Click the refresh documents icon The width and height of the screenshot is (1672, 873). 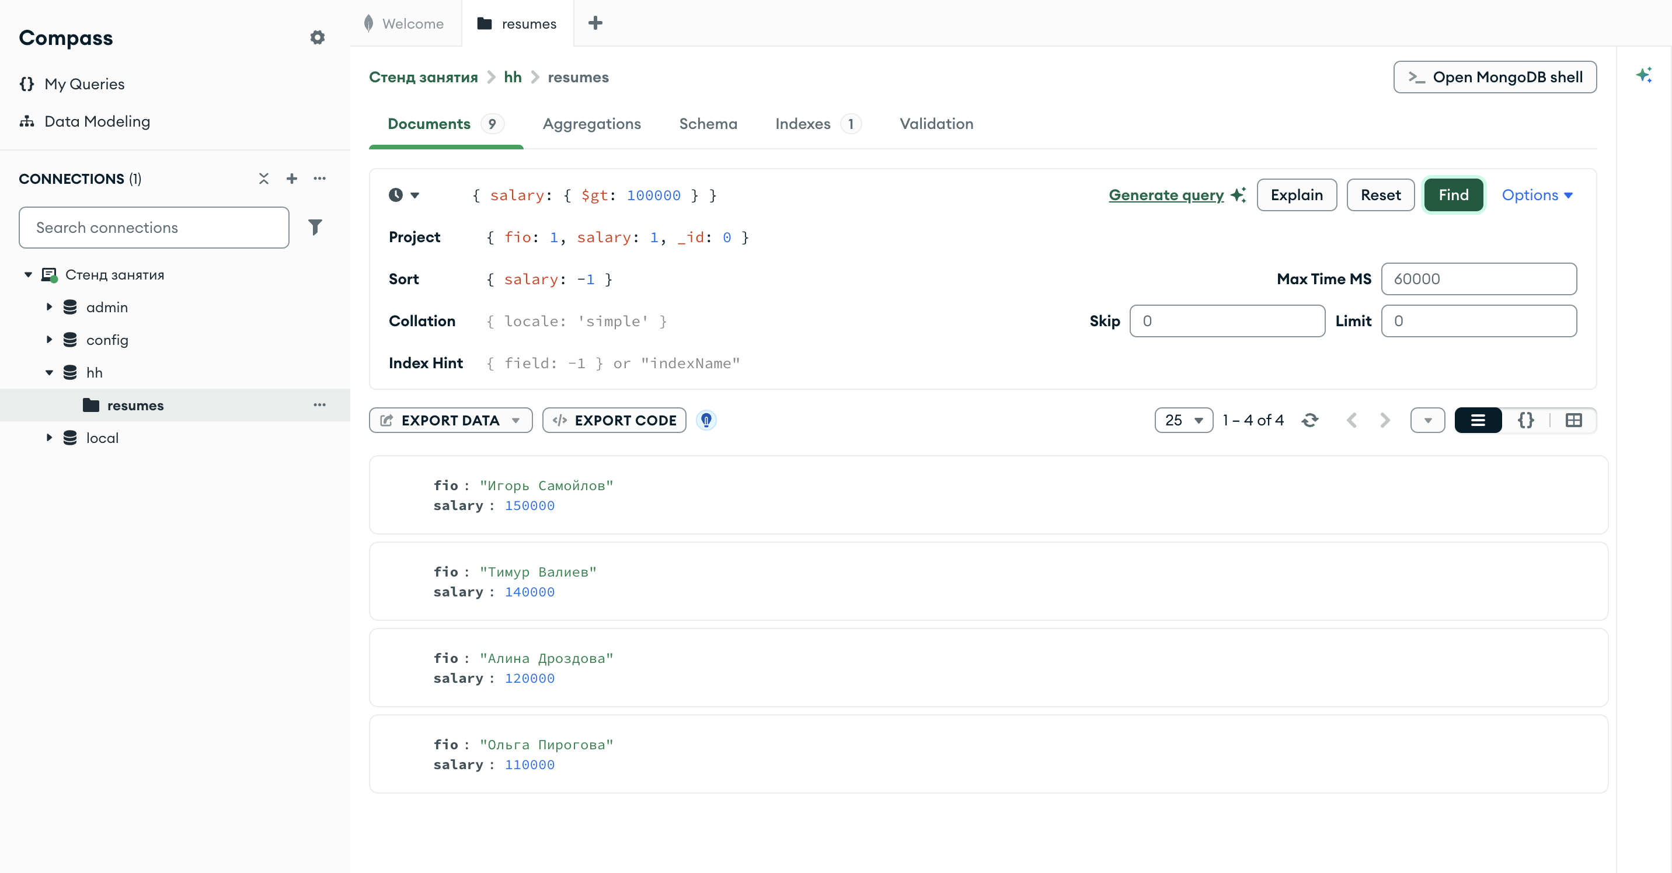tap(1310, 420)
